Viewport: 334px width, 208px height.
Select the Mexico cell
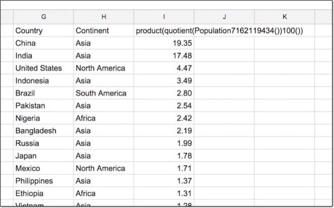44,169
